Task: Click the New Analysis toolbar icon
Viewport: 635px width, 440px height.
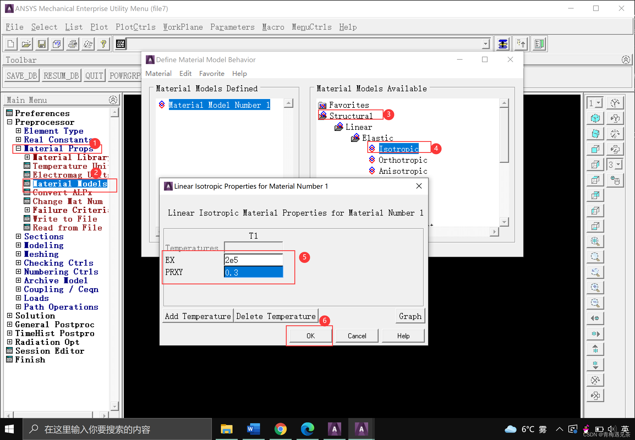Action: coord(11,44)
